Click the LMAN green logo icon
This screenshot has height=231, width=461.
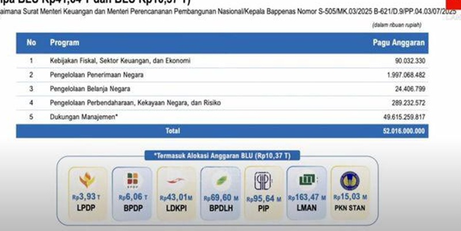pos(307,180)
